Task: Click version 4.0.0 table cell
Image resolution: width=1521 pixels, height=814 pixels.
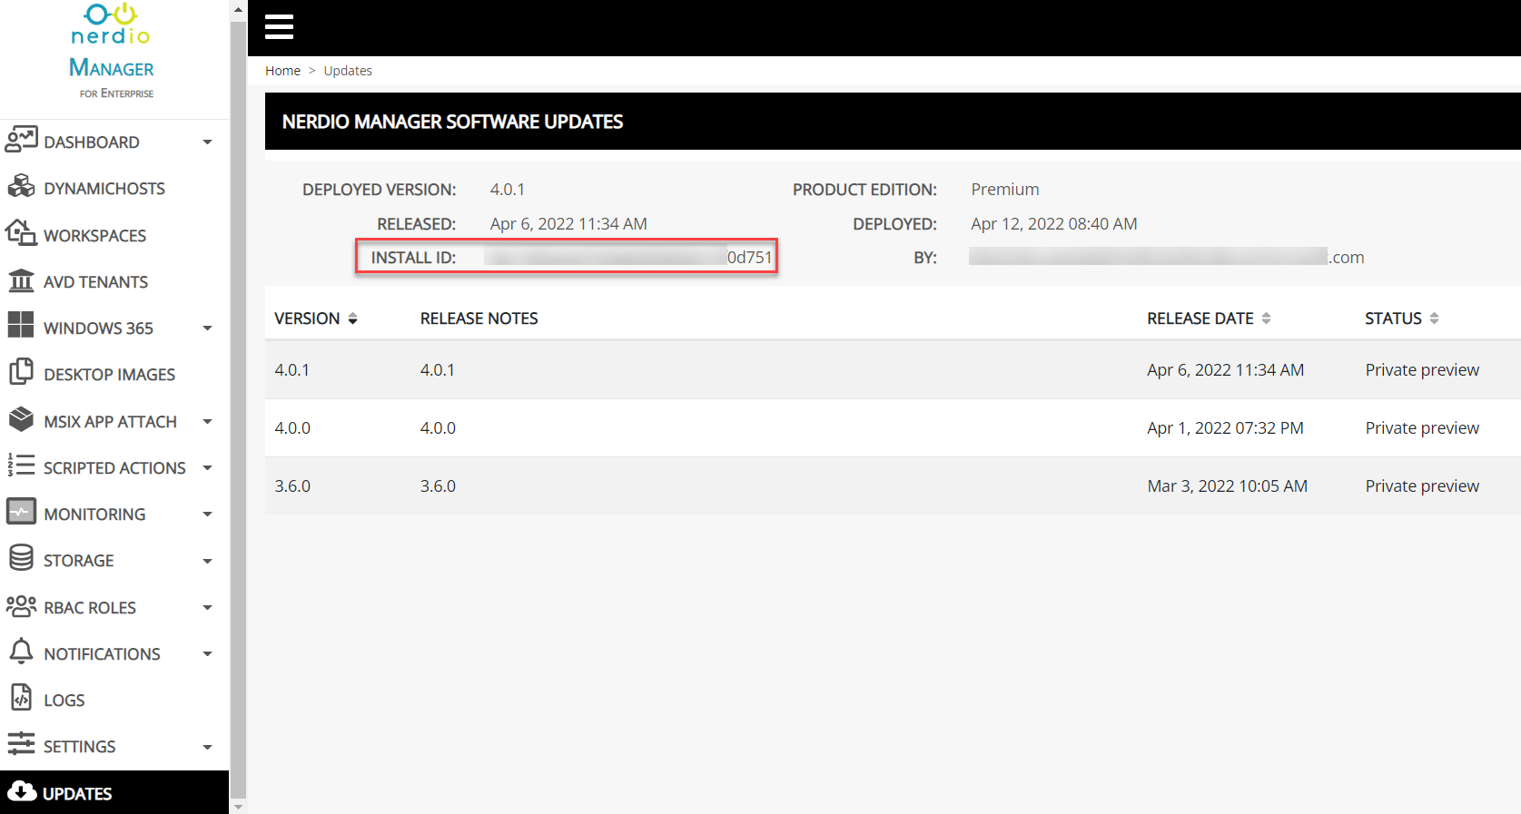Action: click(x=292, y=428)
